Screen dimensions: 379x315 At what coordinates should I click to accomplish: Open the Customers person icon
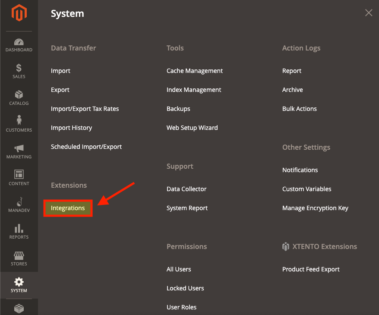pyautogui.click(x=19, y=120)
